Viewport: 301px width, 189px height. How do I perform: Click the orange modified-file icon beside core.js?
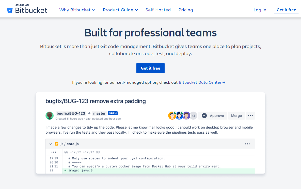(57, 144)
